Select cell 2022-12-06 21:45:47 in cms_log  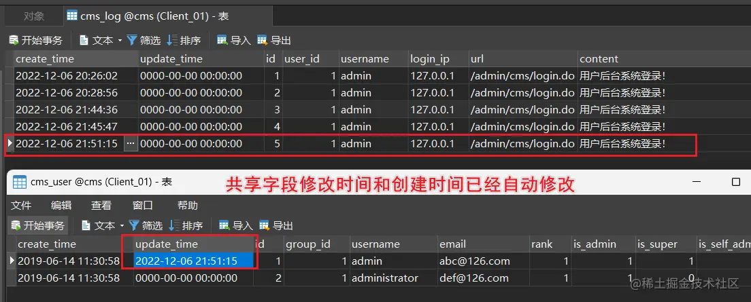click(x=76, y=127)
